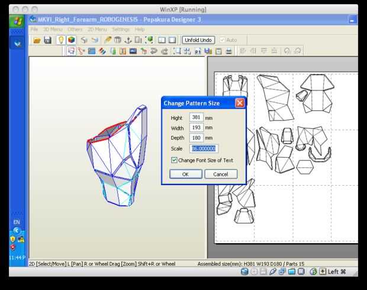Select the red Rotate parts tool
Image resolution: width=367 pixels, height=290 pixels.
click(x=81, y=51)
